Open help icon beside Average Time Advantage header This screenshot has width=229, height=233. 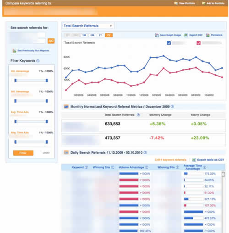[204, 167]
